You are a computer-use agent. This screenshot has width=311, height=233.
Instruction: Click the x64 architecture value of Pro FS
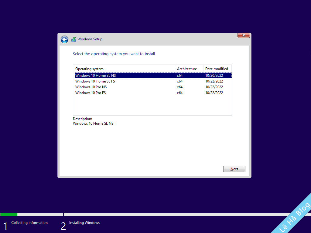(x=179, y=93)
